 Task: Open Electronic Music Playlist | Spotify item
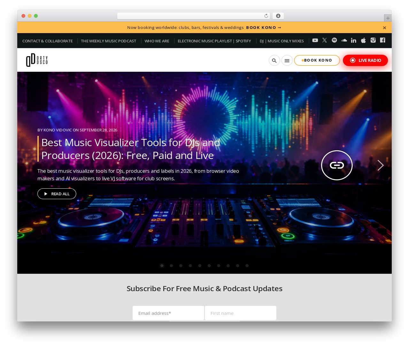[x=214, y=41]
